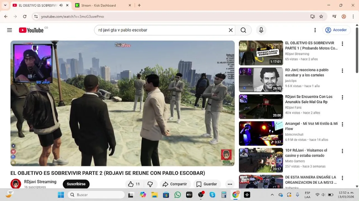Open Chrome media controls icon
359x201 pixels.
click(334, 16)
